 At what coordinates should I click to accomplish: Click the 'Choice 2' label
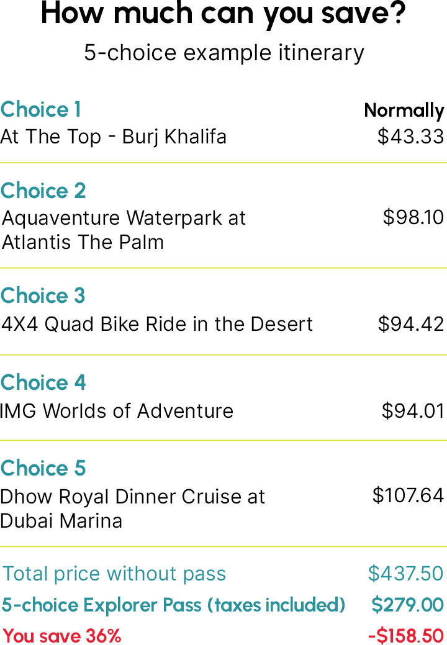click(x=43, y=191)
